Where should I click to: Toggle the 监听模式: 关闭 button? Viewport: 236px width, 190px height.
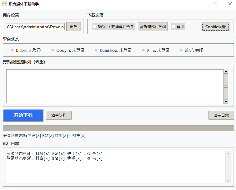(x=153, y=27)
